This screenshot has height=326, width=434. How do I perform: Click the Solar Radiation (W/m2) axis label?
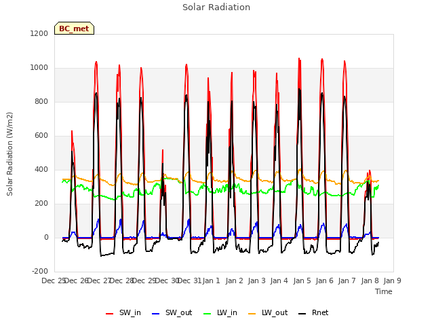9,154
